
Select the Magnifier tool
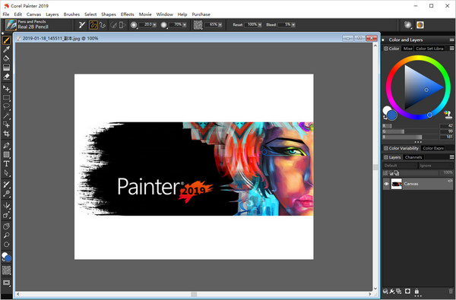(6, 235)
